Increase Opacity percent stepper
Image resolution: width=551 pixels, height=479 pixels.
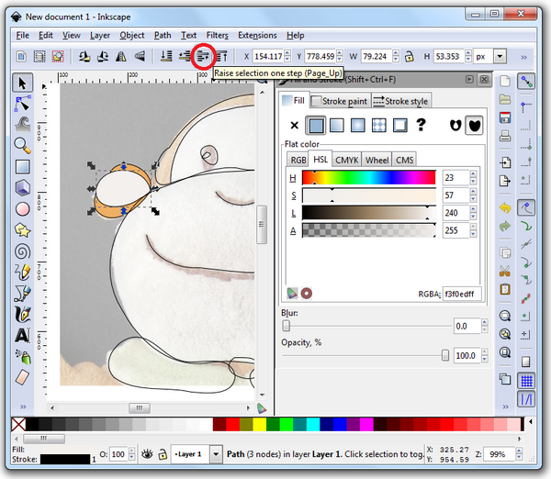485,351
